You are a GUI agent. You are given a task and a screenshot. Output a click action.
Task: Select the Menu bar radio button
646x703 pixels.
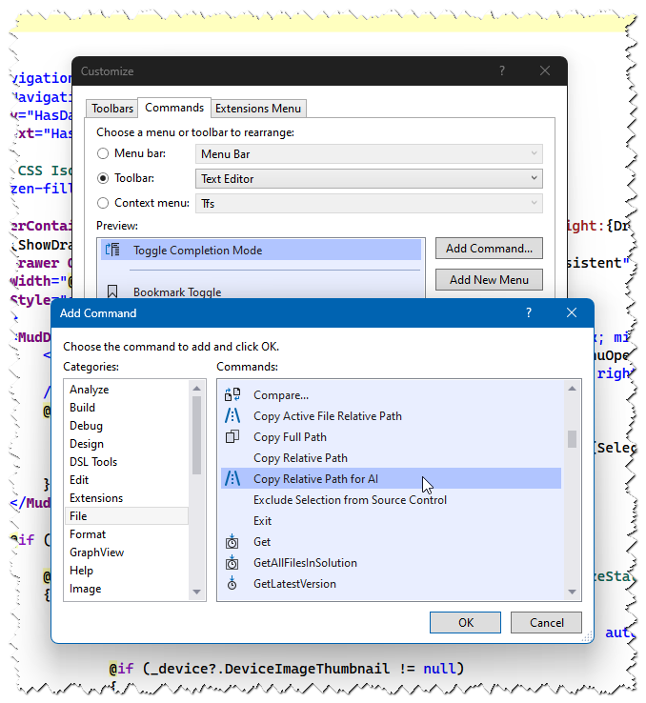click(104, 153)
